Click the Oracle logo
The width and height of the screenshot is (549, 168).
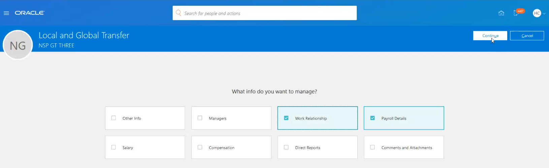coord(30,13)
